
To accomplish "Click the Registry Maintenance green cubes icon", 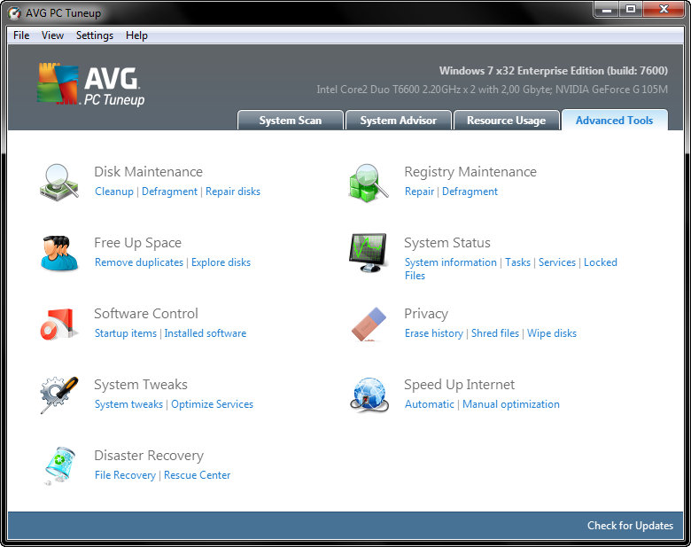I will pos(369,183).
